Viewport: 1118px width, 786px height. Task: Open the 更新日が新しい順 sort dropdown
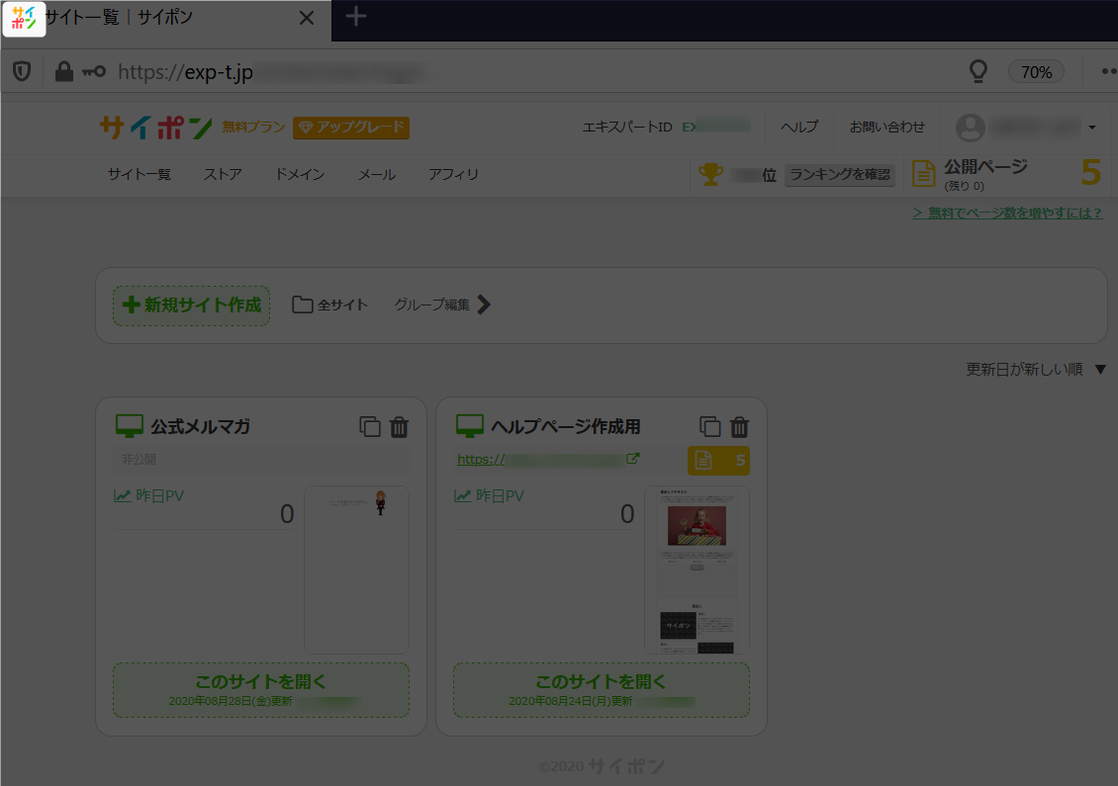[1036, 369]
